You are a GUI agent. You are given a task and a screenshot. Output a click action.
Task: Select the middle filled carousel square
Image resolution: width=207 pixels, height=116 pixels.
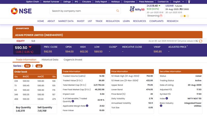(x=185, y=16)
